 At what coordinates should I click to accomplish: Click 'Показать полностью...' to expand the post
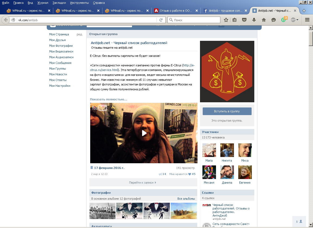[x=108, y=99]
